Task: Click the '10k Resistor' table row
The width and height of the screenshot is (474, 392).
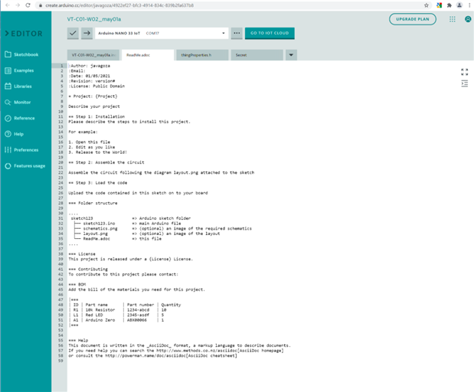Action: coord(118,310)
